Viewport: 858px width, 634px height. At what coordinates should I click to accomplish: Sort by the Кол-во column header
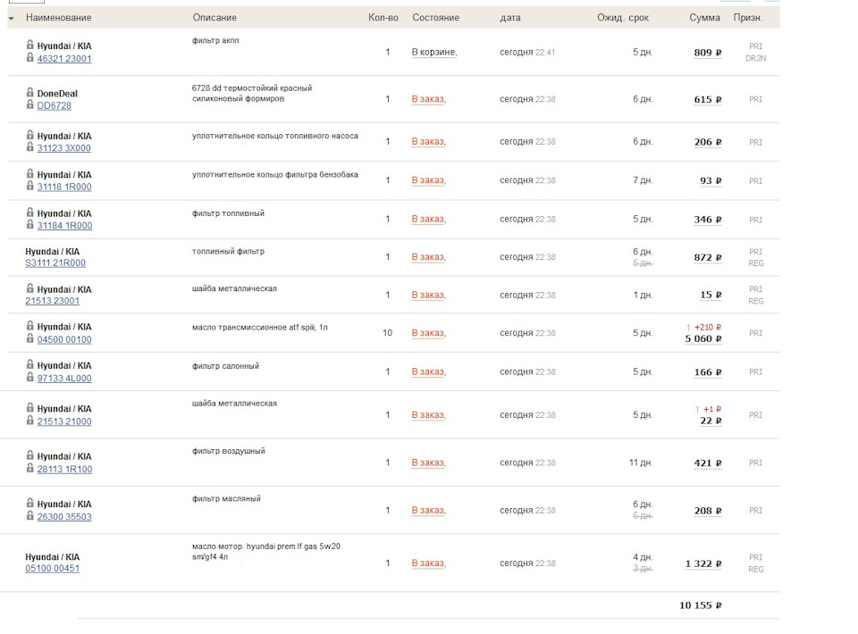pos(383,18)
